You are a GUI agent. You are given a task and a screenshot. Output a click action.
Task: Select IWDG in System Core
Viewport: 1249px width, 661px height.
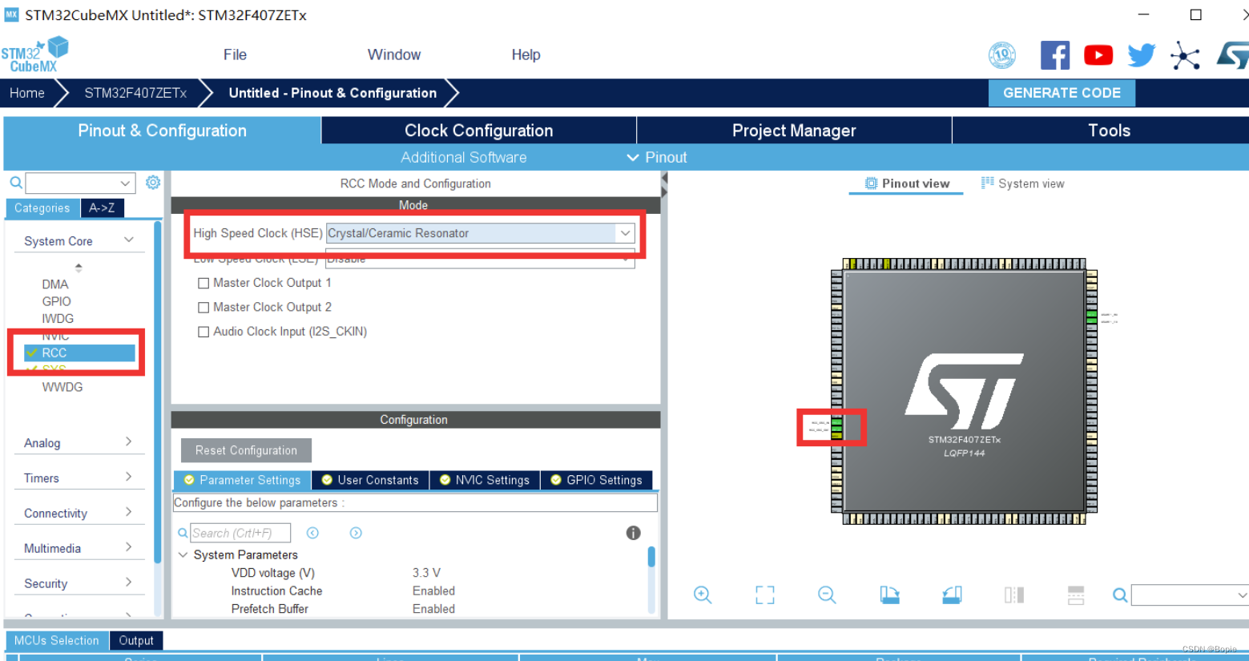[58, 318]
